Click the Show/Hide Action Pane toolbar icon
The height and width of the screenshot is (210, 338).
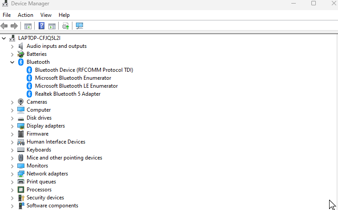(52, 26)
